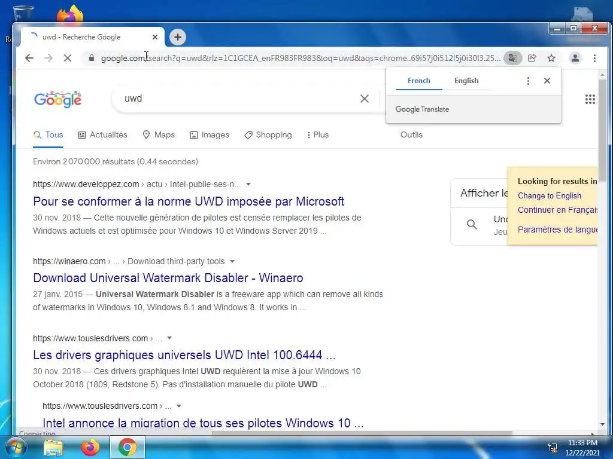The height and width of the screenshot is (459, 613).
Task: Click the 'Google Translate' label in popup
Action: click(422, 110)
